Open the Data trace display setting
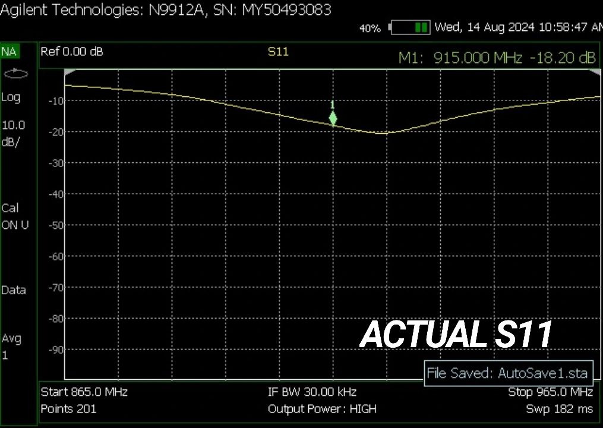 (x=14, y=290)
